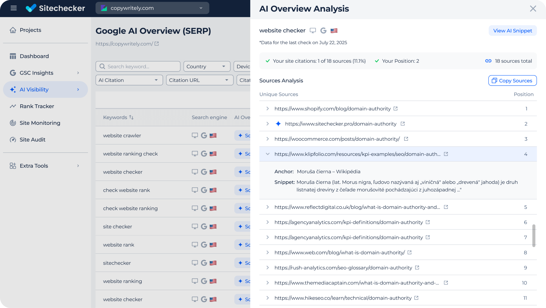
Task: Click the external link icon for woocommerce.com source
Action: tap(406, 139)
